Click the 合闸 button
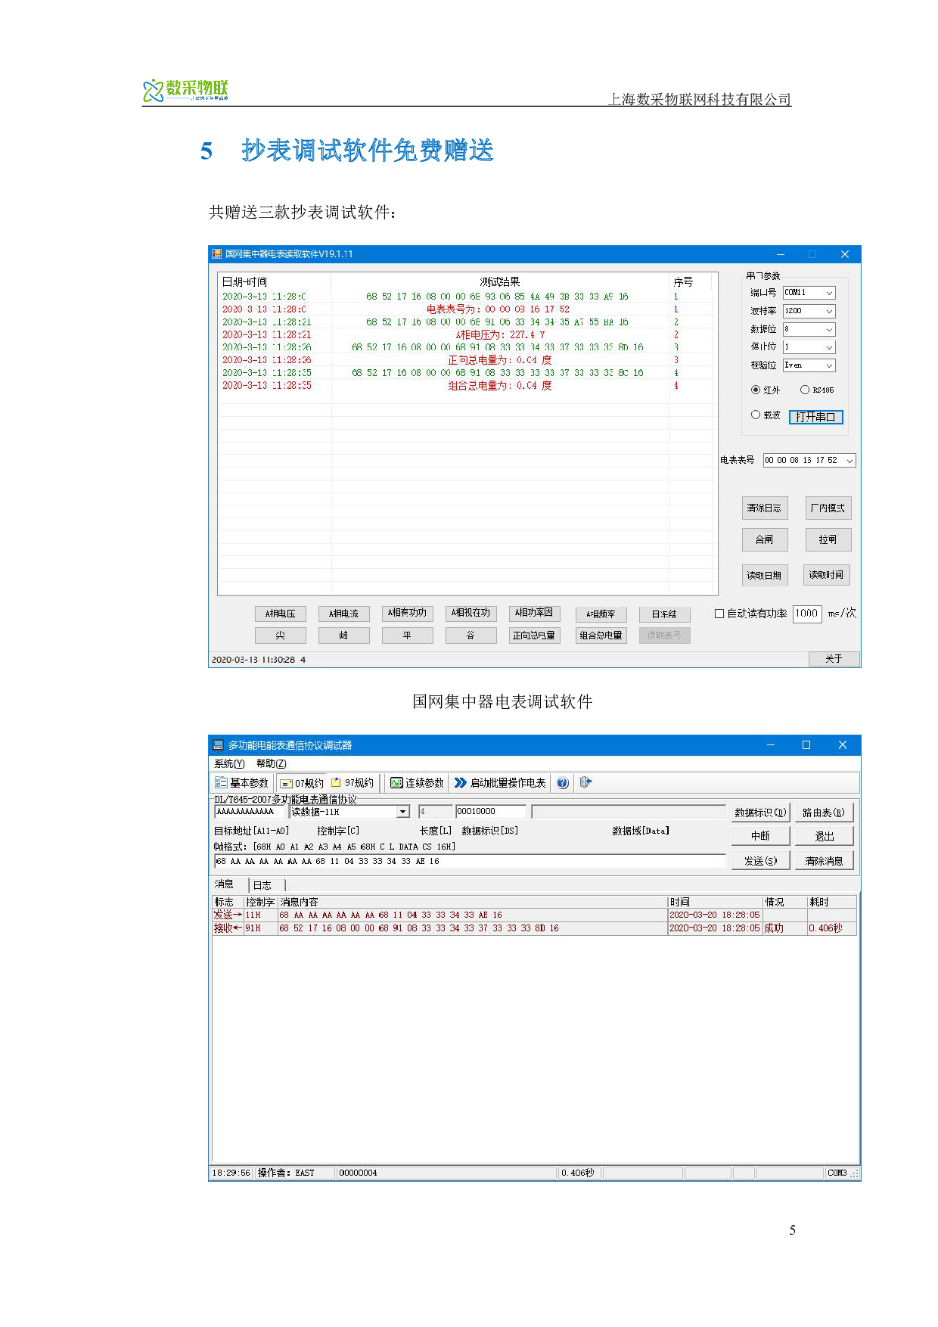This screenshot has height=1327, width=938. pos(765,539)
